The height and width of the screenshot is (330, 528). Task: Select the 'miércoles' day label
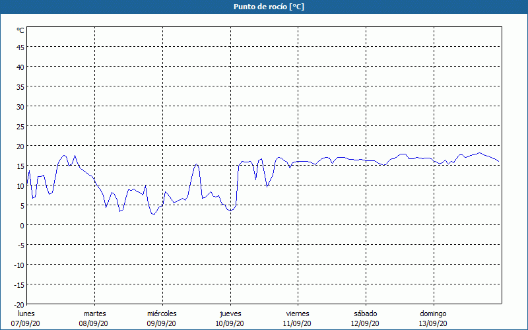pyautogui.click(x=162, y=313)
